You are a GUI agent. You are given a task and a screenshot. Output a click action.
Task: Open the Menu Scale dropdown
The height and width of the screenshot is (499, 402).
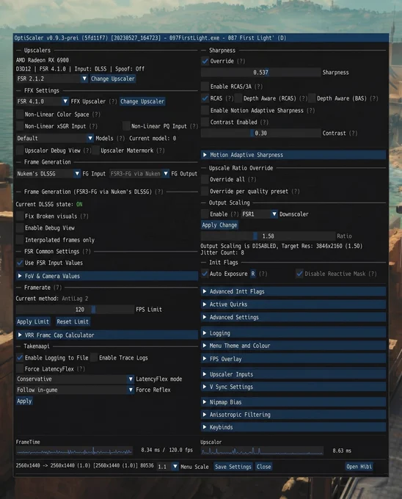click(167, 467)
